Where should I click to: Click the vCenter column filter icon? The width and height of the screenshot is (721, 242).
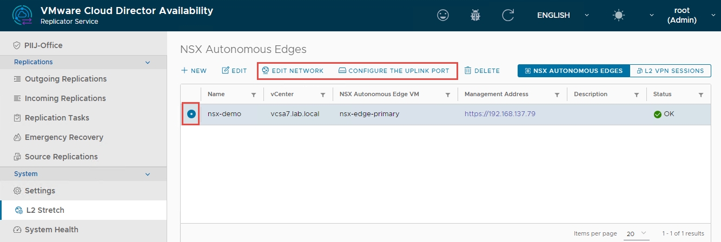tap(323, 95)
